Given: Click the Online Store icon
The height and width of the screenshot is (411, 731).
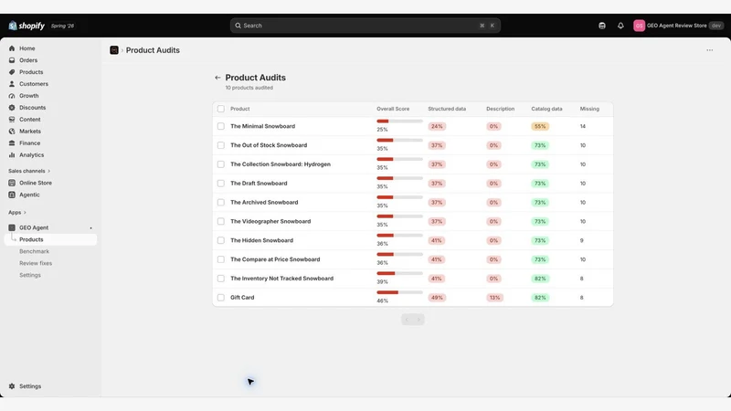Looking at the screenshot, I should [x=12, y=183].
